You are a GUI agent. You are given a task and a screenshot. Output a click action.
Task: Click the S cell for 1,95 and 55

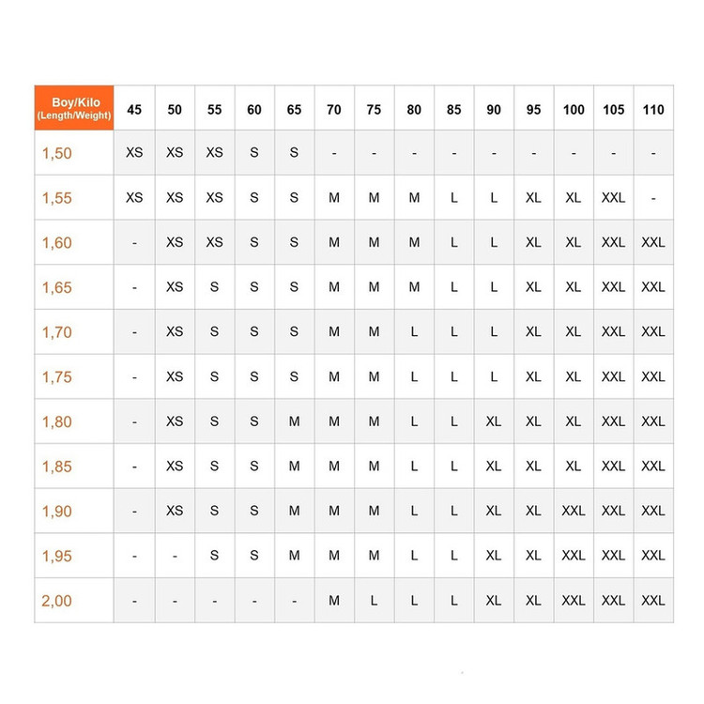(214, 556)
